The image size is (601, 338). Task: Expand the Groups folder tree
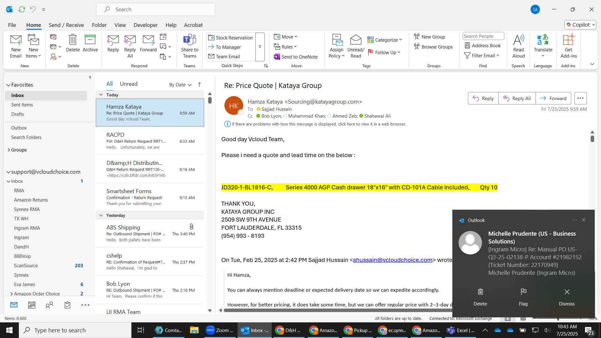[9, 150]
